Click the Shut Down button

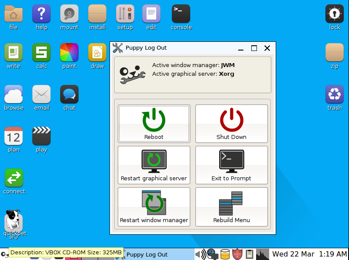tap(232, 124)
